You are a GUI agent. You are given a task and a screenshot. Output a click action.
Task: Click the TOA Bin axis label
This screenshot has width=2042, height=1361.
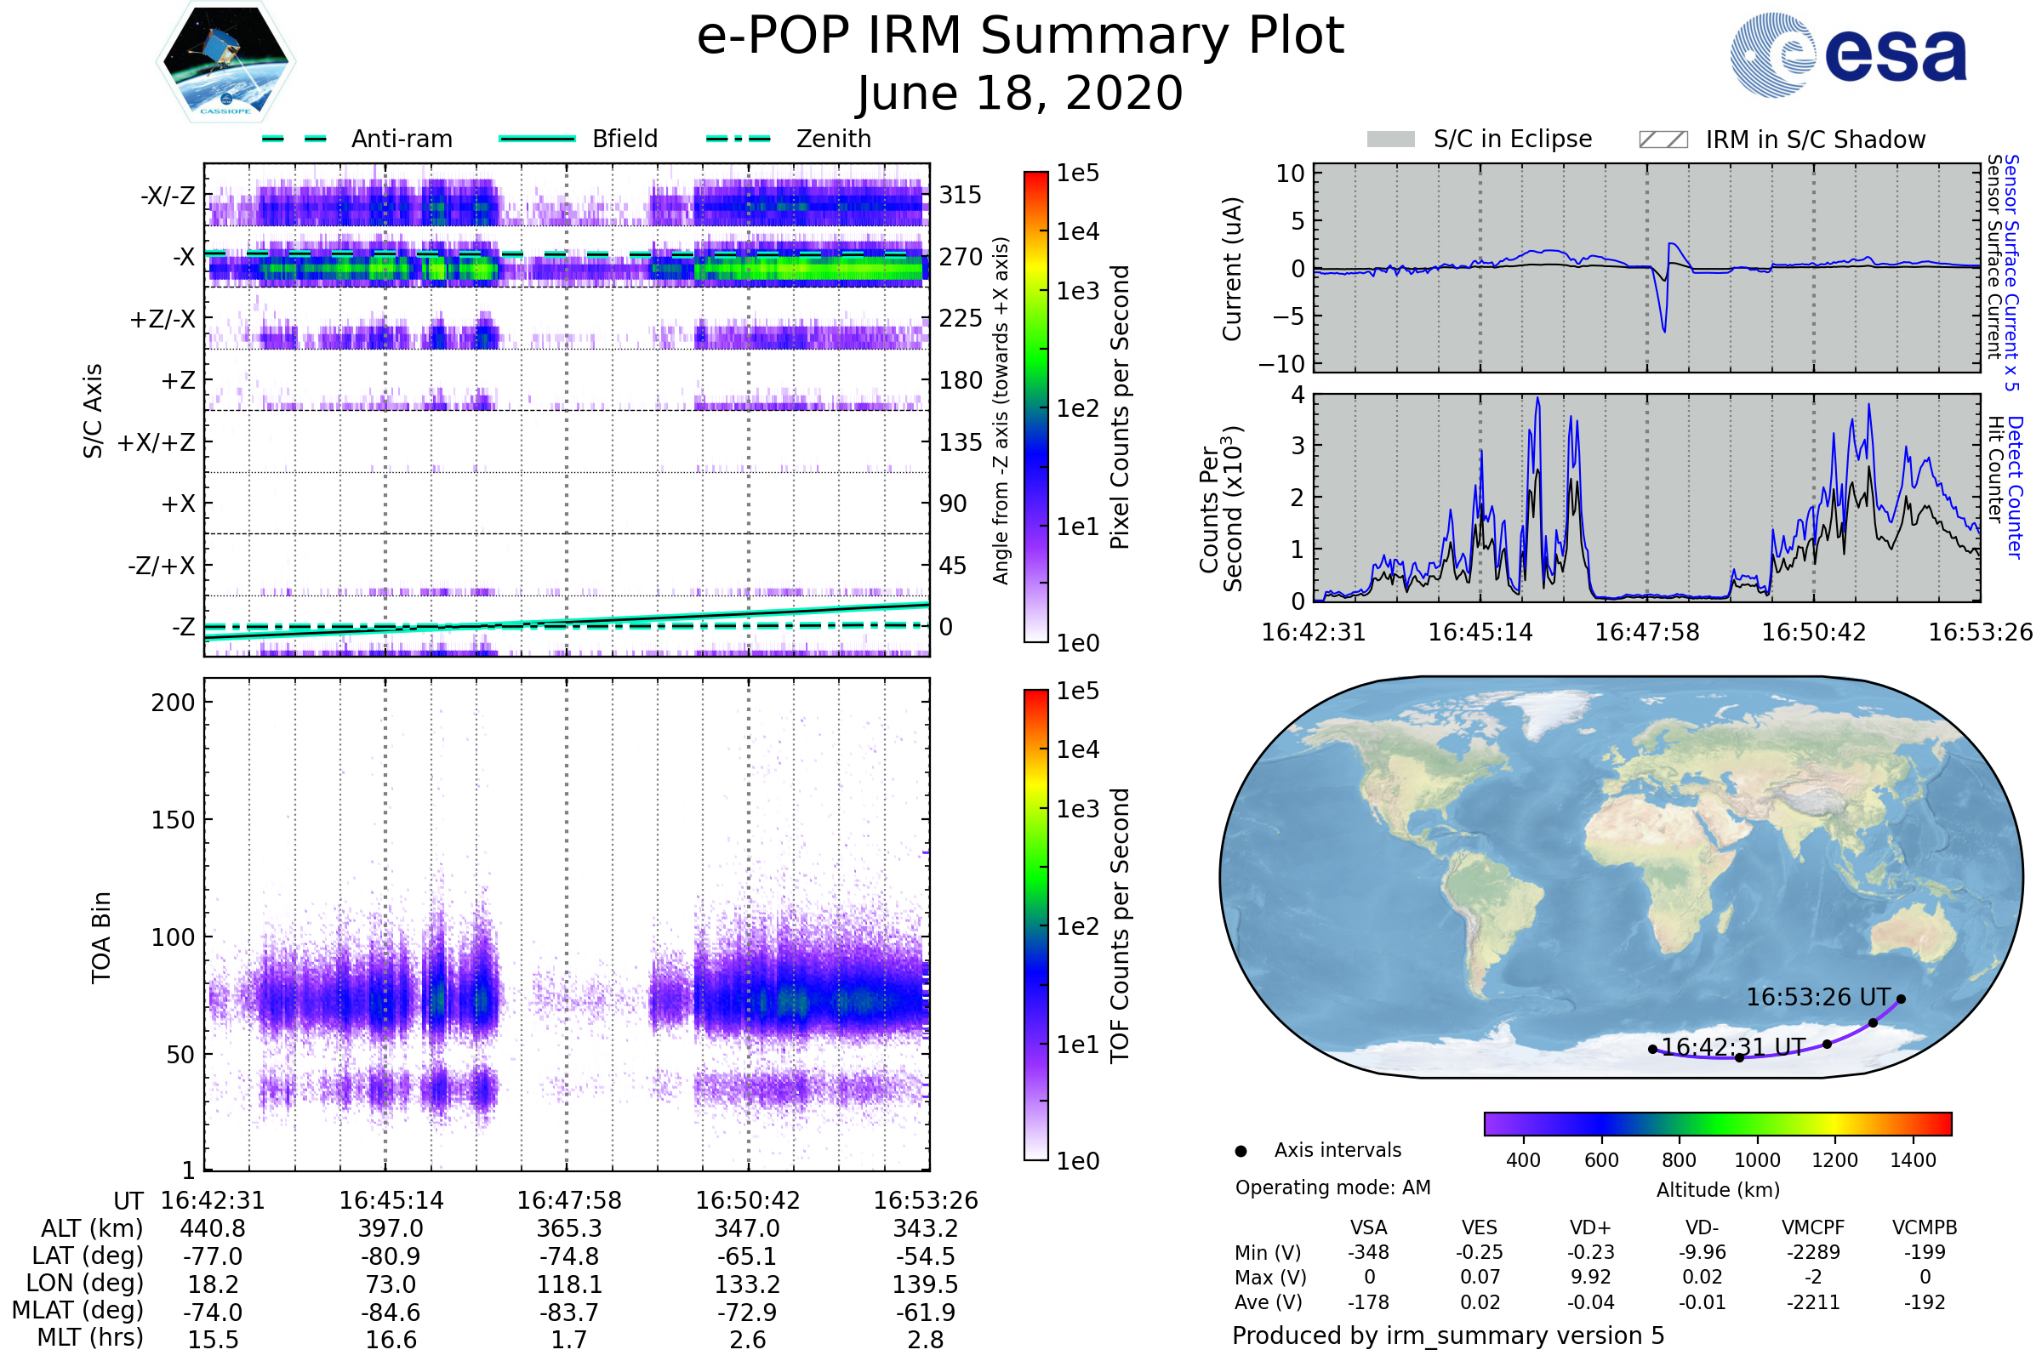tap(101, 937)
